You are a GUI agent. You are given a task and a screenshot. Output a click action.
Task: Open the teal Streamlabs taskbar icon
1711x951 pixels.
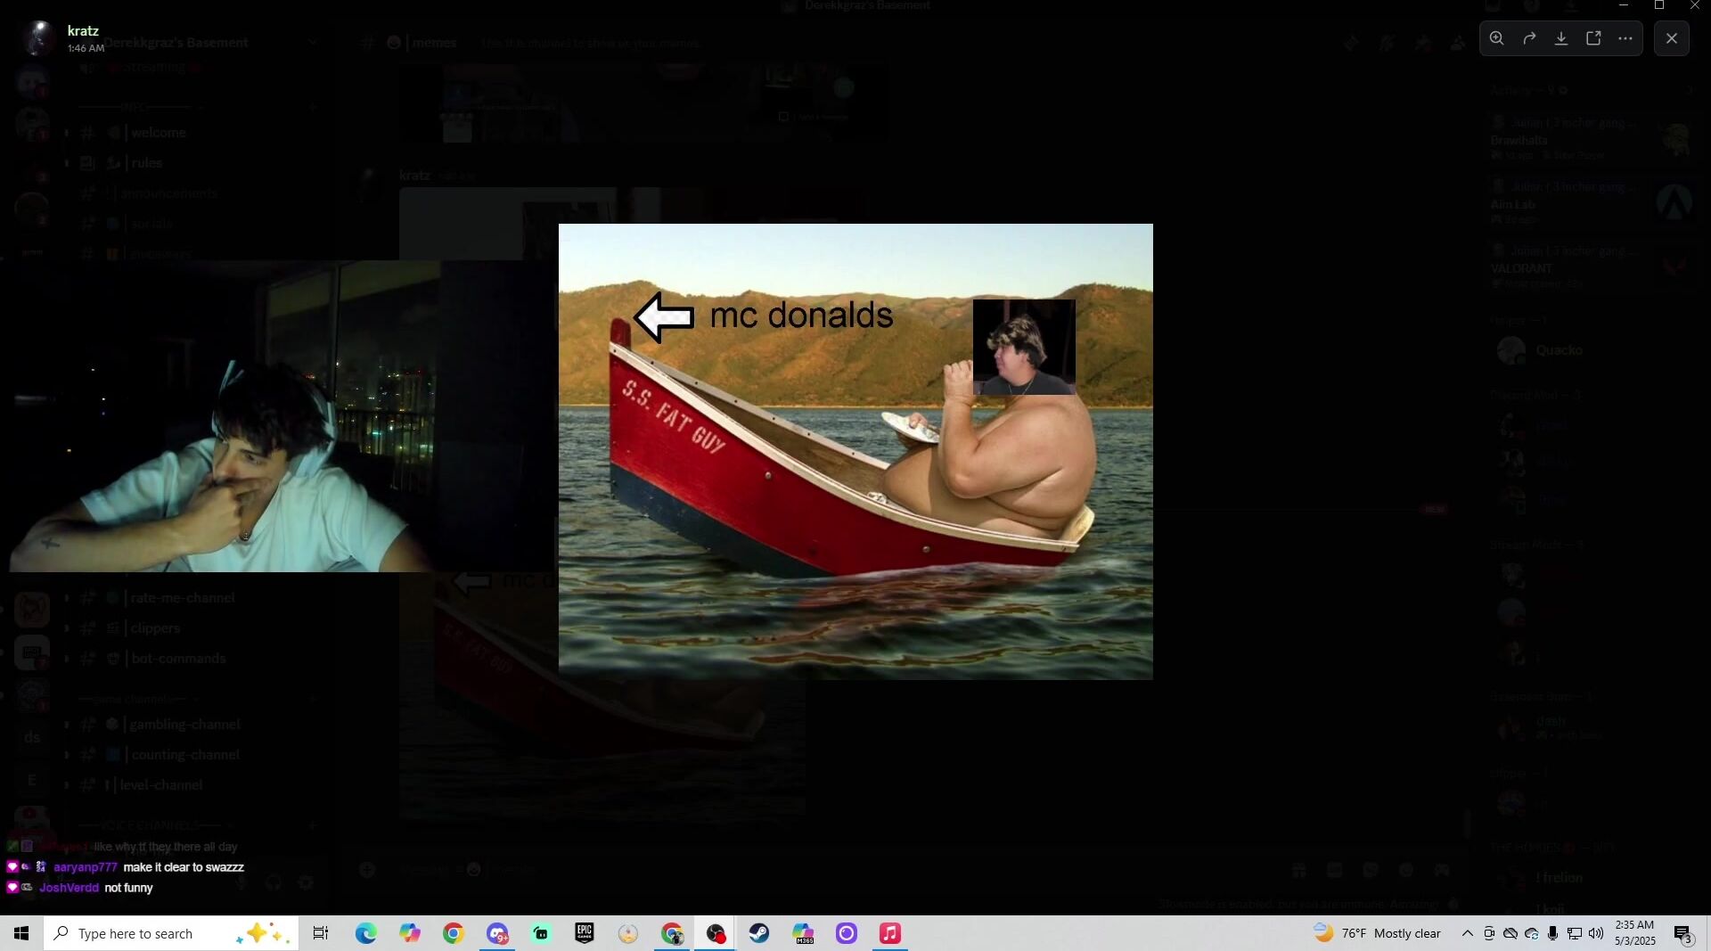(541, 933)
